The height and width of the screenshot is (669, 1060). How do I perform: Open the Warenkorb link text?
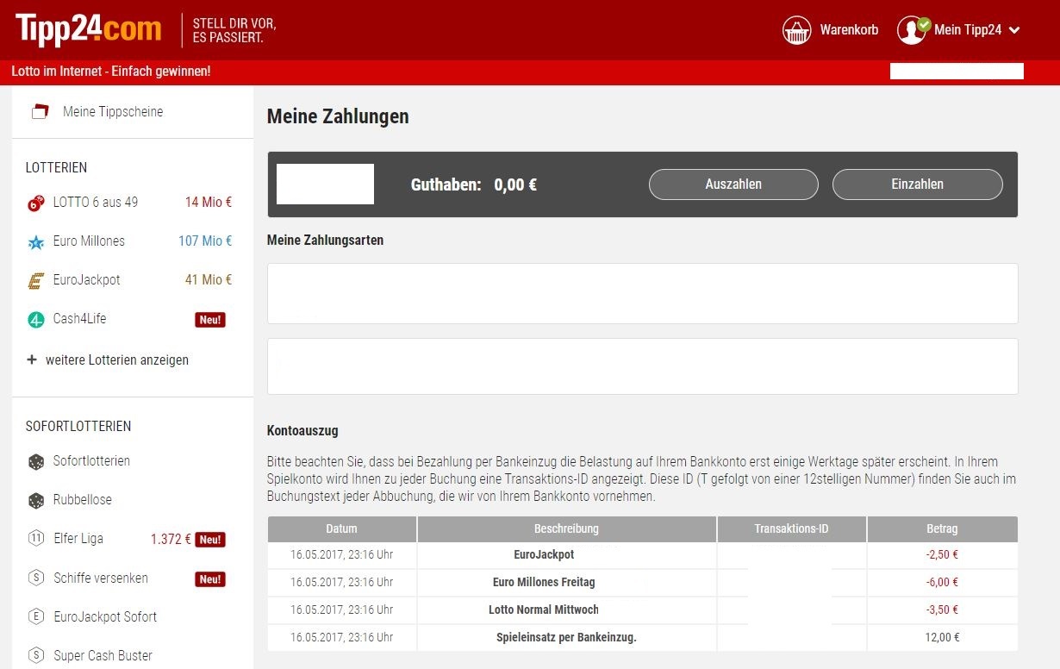pos(849,30)
